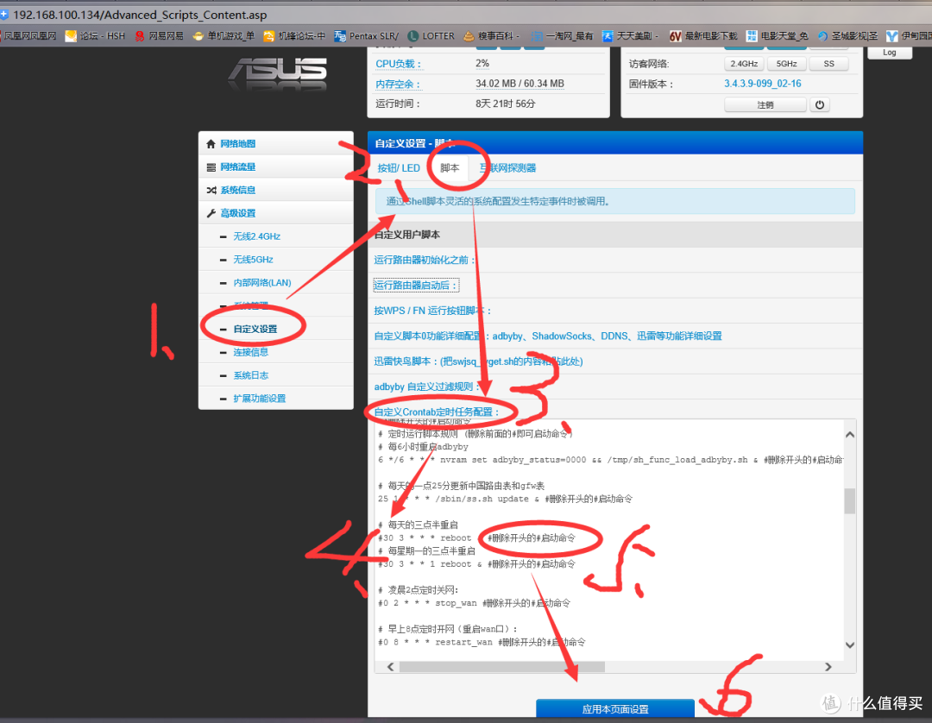
Task: Click the ASUS logo
Action: [x=278, y=72]
